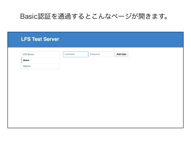Focus the Username input field

click(75, 54)
